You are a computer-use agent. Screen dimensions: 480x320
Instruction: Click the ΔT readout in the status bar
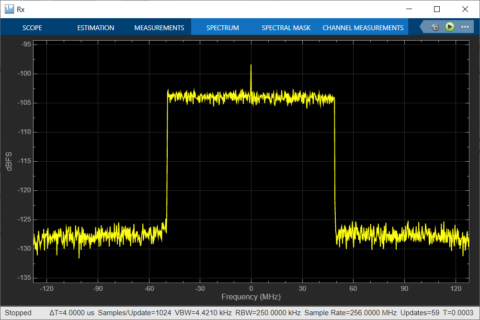click(72, 312)
